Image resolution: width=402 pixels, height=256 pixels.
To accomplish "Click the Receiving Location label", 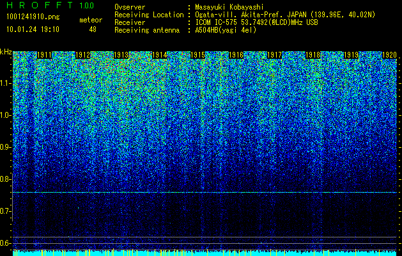I will click(149, 15).
